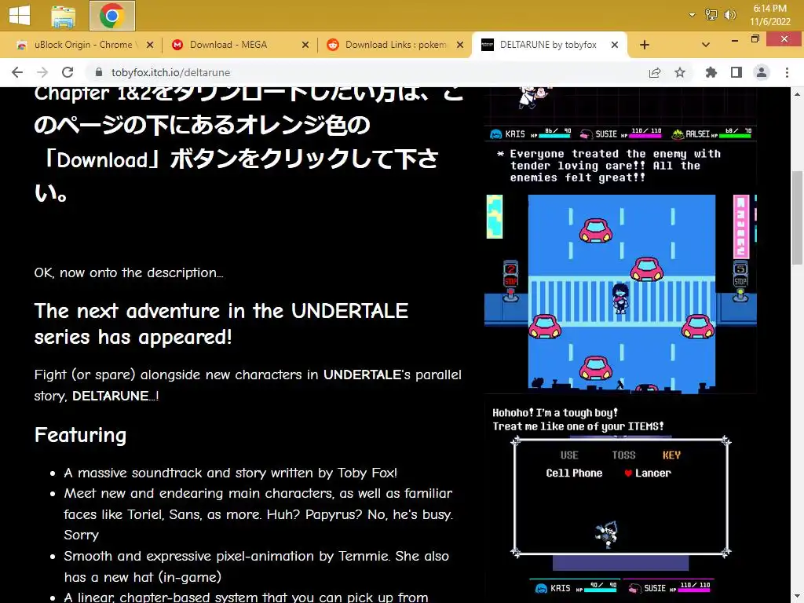Open the clock showing 6:14 PM

pyautogui.click(x=769, y=15)
